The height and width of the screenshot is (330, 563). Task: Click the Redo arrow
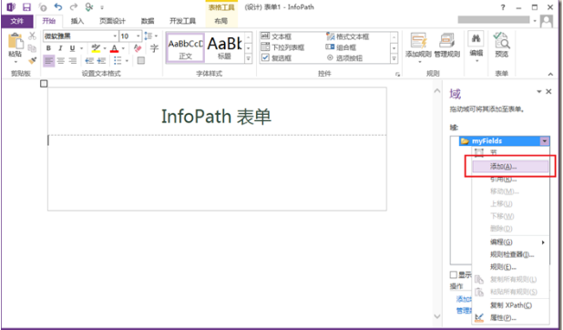point(74,6)
